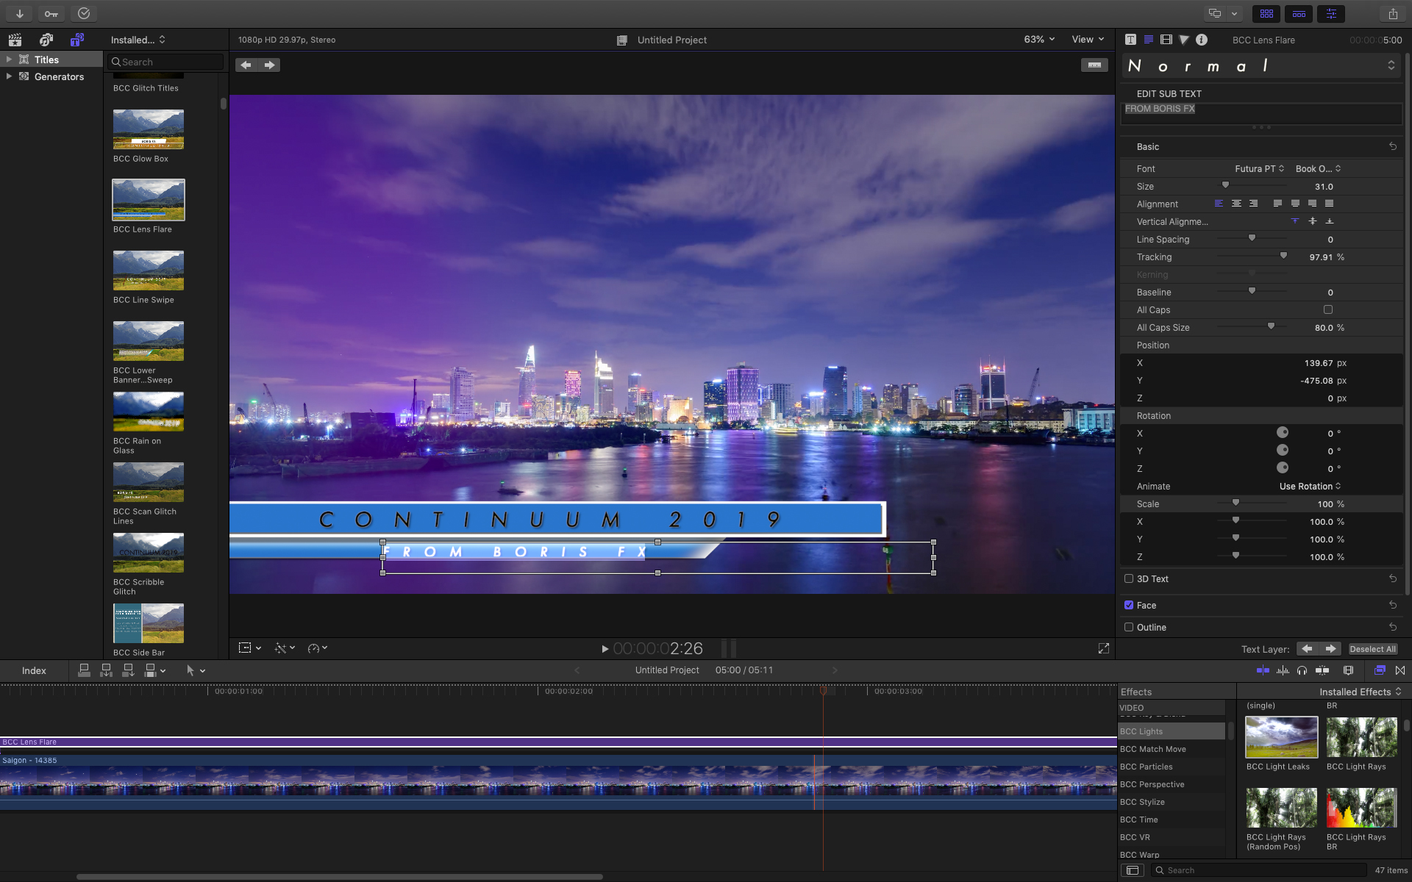
Task: Open the viewer View dropdown
Action: click(1088, 40)
